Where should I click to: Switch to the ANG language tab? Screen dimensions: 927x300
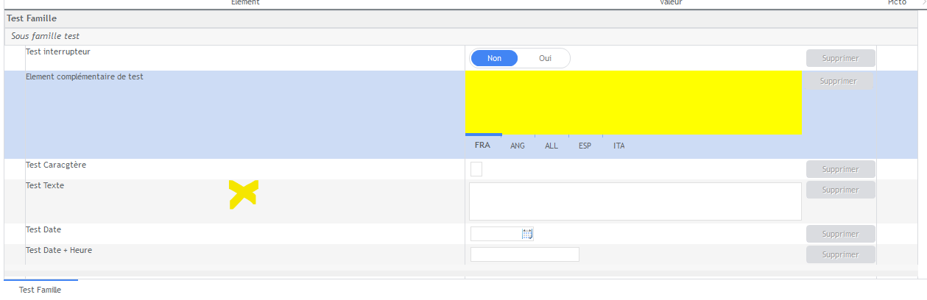(518, 146)
